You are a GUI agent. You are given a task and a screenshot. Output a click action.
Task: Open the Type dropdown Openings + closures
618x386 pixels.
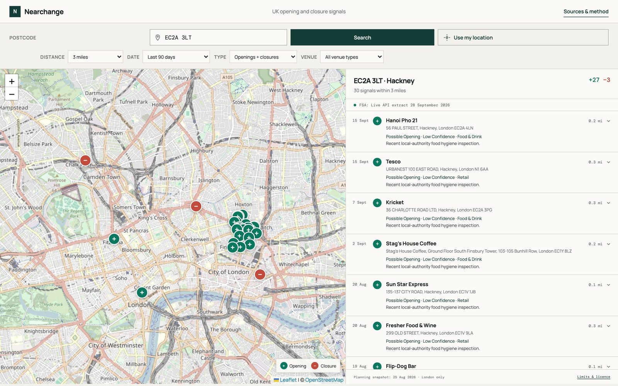pos(263,57)
